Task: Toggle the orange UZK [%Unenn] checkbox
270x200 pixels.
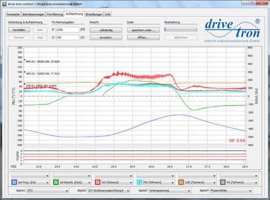Action: (x=181, y=182)
